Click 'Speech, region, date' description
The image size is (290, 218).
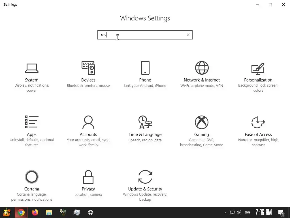coord(145,140)
